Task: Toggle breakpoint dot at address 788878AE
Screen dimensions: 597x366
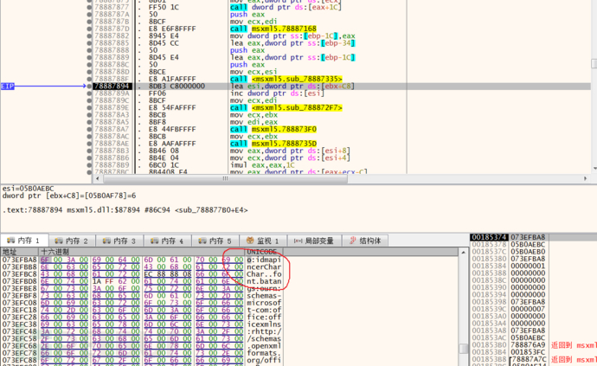Action: point(90,143)
